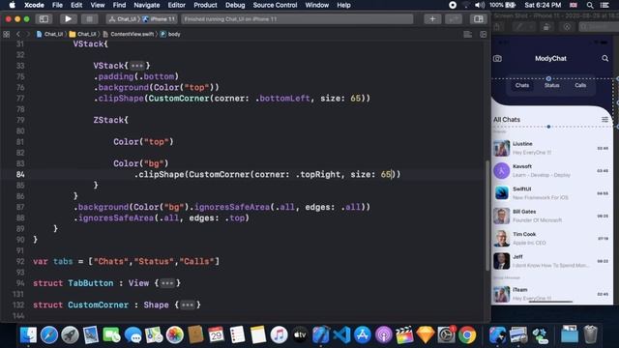The width and height of the screenshot is (619, 348).
Task: Toggle the navigator sidebar panel
Action: pyautogui.click(x=44, y=19)
